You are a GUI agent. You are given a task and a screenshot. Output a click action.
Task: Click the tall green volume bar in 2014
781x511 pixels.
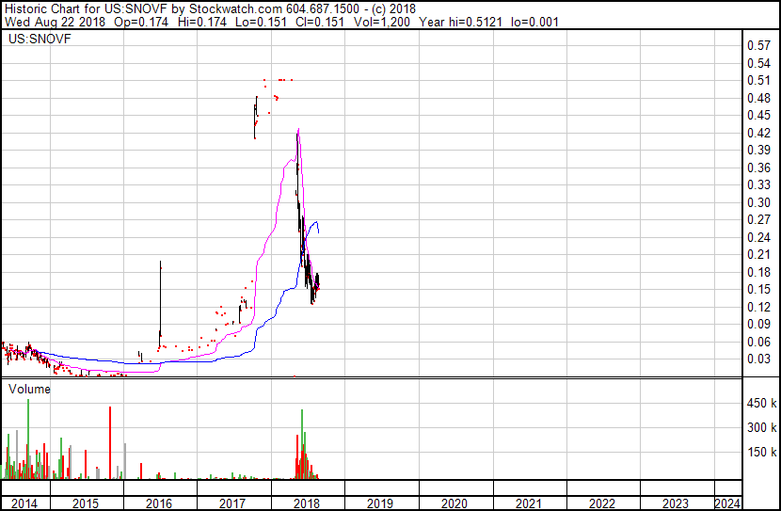(28, 439)
